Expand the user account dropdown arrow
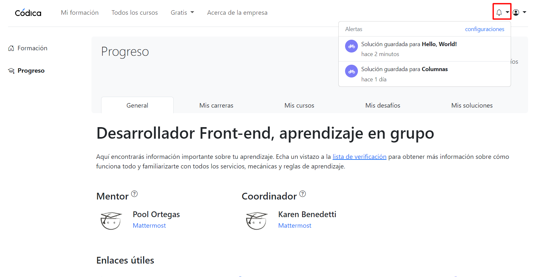The image size is (555, 277). click(525, 12)
